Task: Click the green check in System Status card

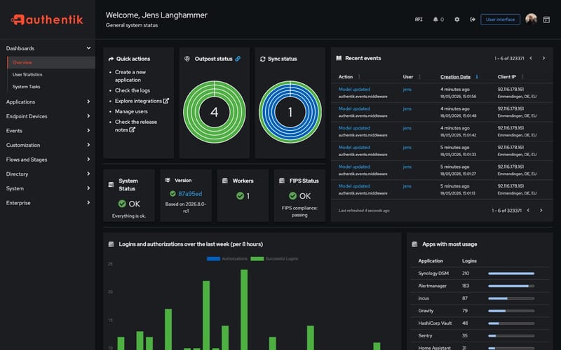Action: [x=122, y=204]
